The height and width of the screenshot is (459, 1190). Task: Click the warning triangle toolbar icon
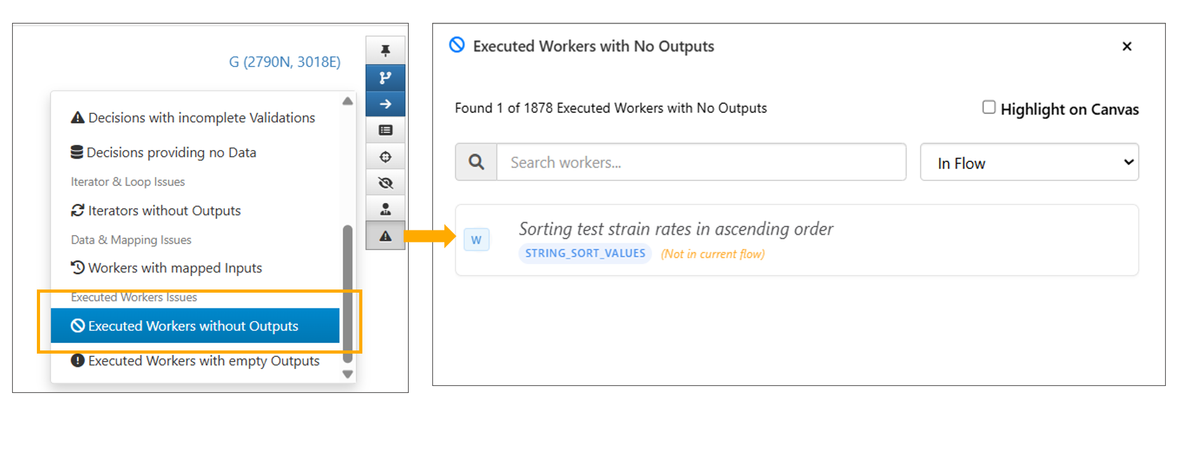[385, 236]
